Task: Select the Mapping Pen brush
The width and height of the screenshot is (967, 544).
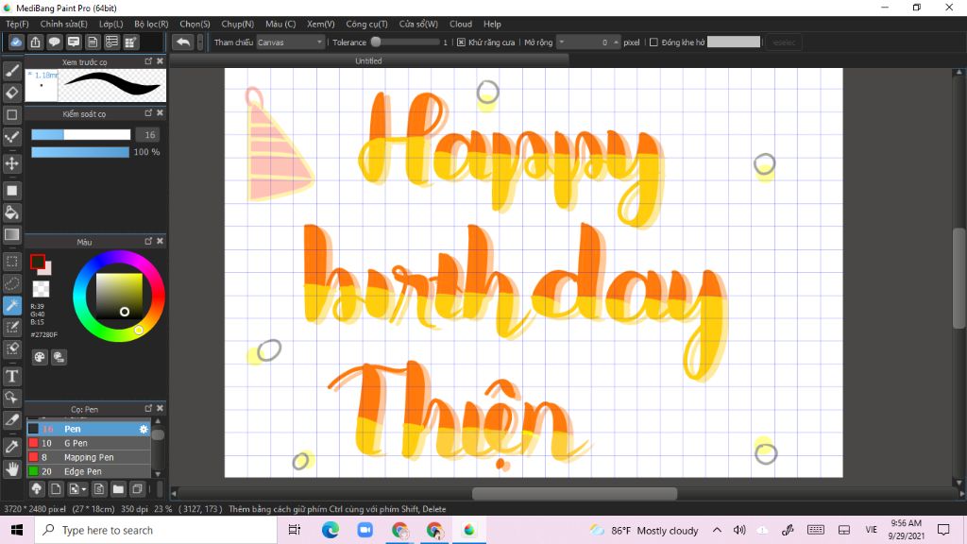Action: pyautogui.click(x=89, y=457)
